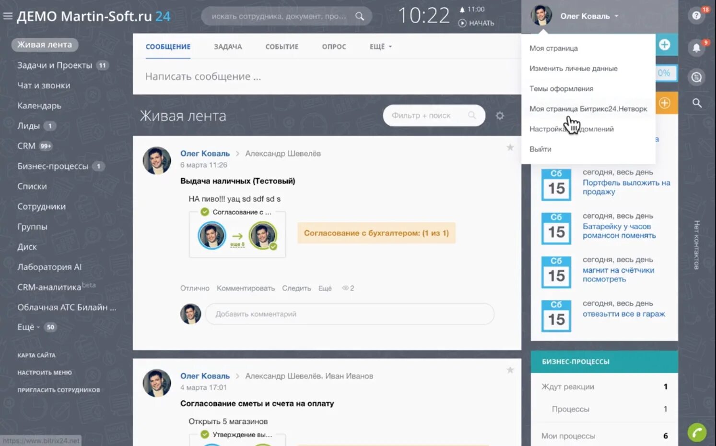Viewport: 716px width, 446px height.
Task: Click Написать сообщение input field
Action: (327, 76)
